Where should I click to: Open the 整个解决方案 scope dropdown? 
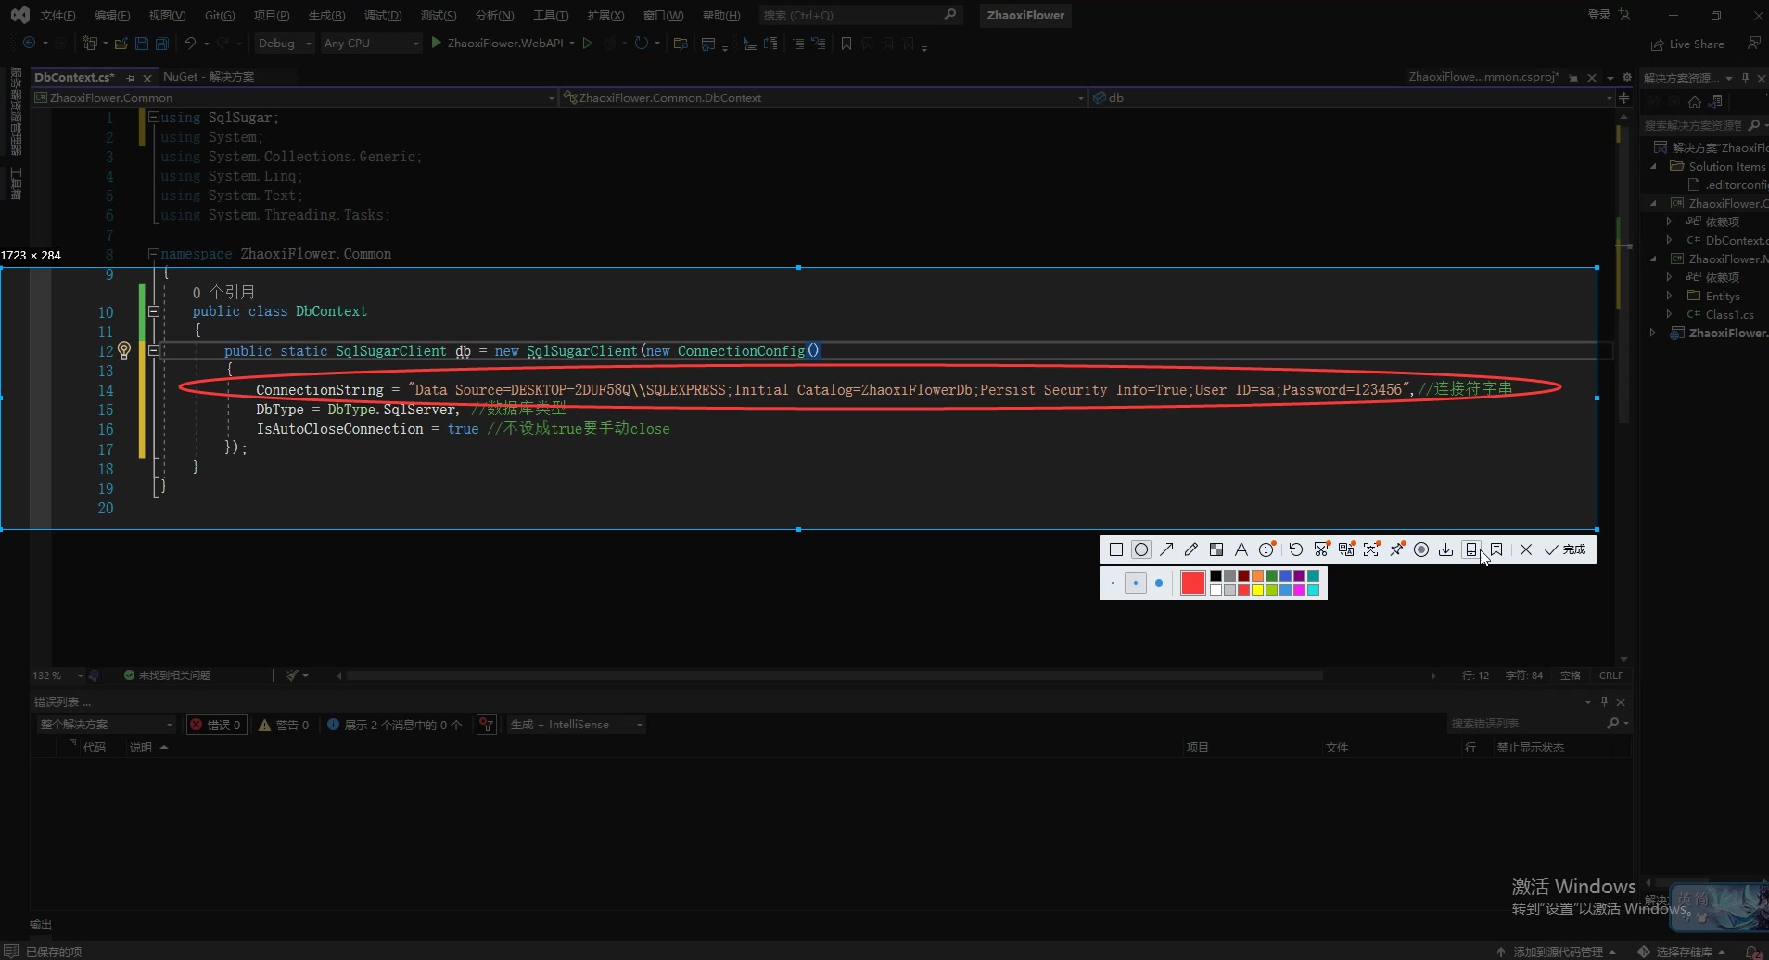106,725
